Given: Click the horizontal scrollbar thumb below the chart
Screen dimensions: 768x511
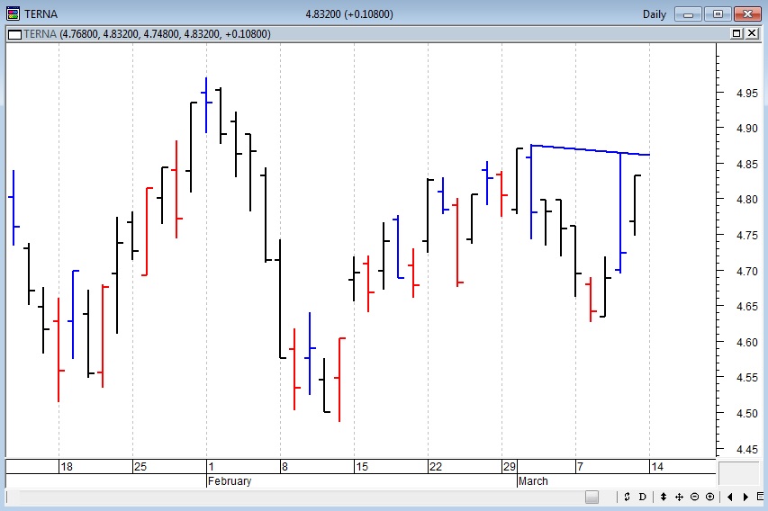Looking at the screenshot, I should pos(592,497).
